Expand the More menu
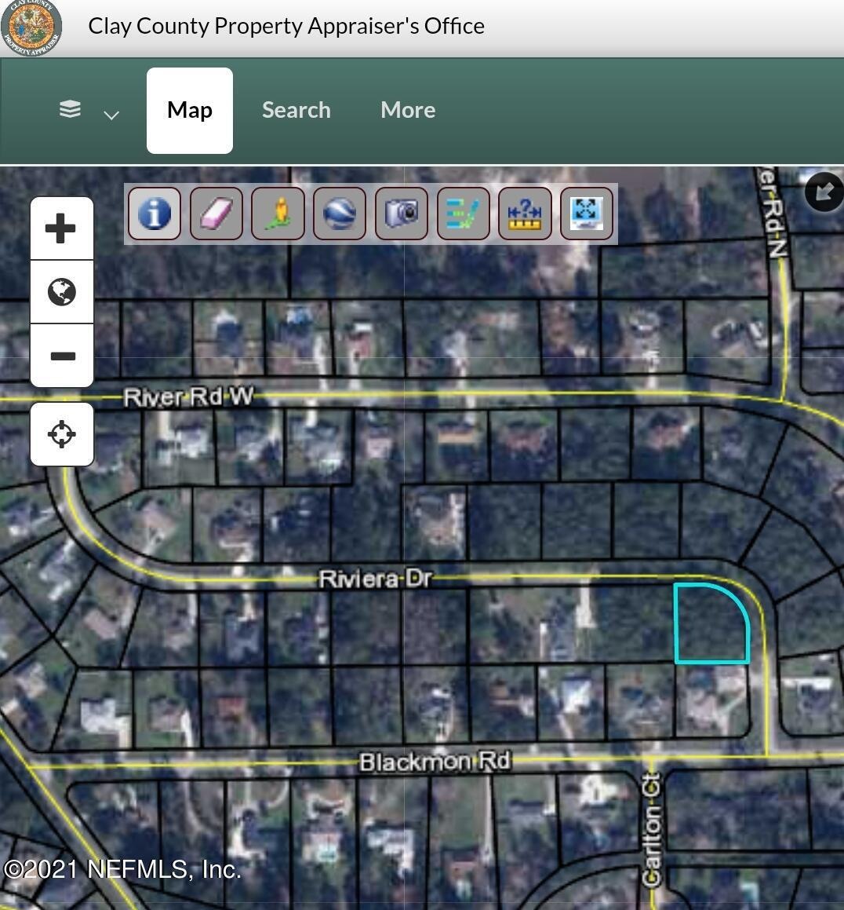Viewport: 844px width, 910px height. pos(408,110)
